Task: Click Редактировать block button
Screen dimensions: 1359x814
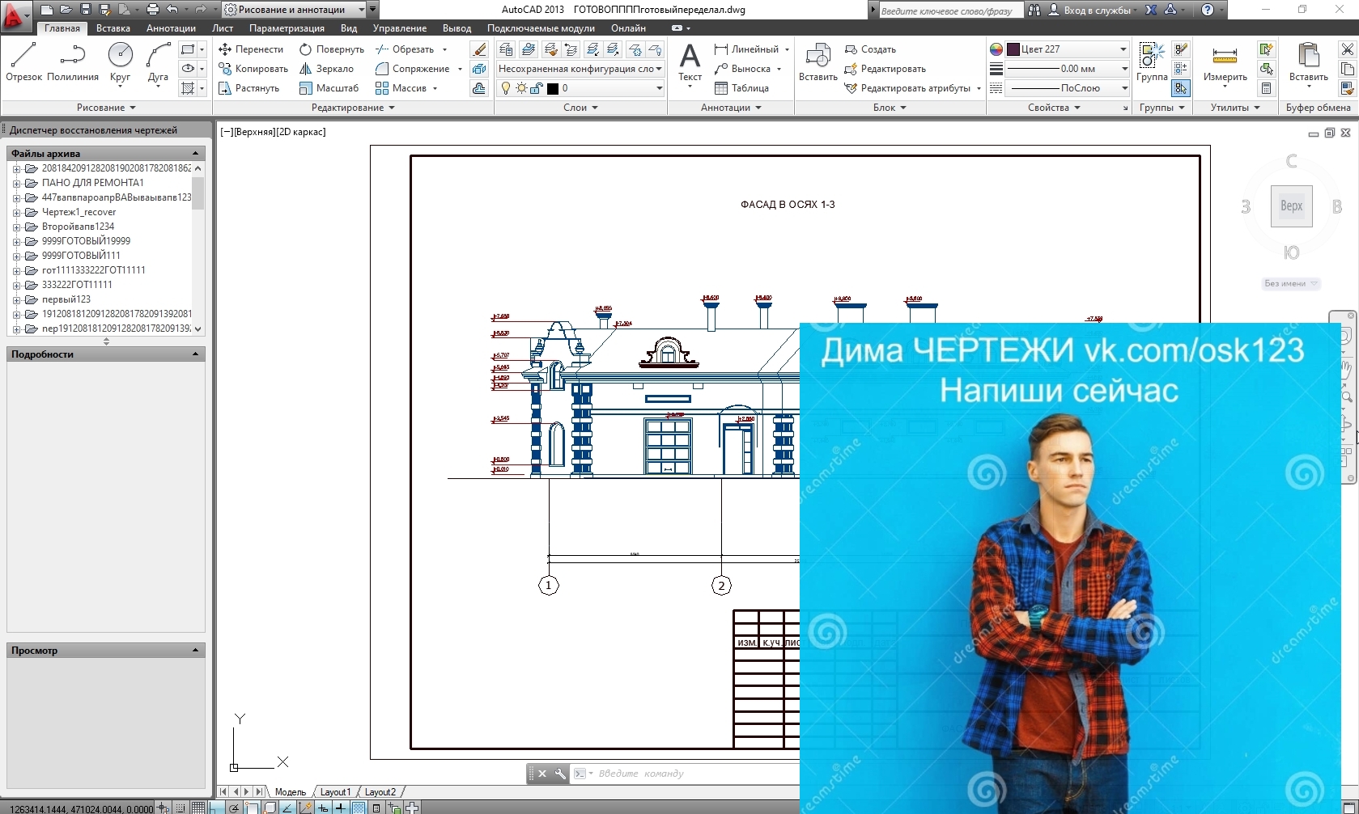Action: click(885, 69)
